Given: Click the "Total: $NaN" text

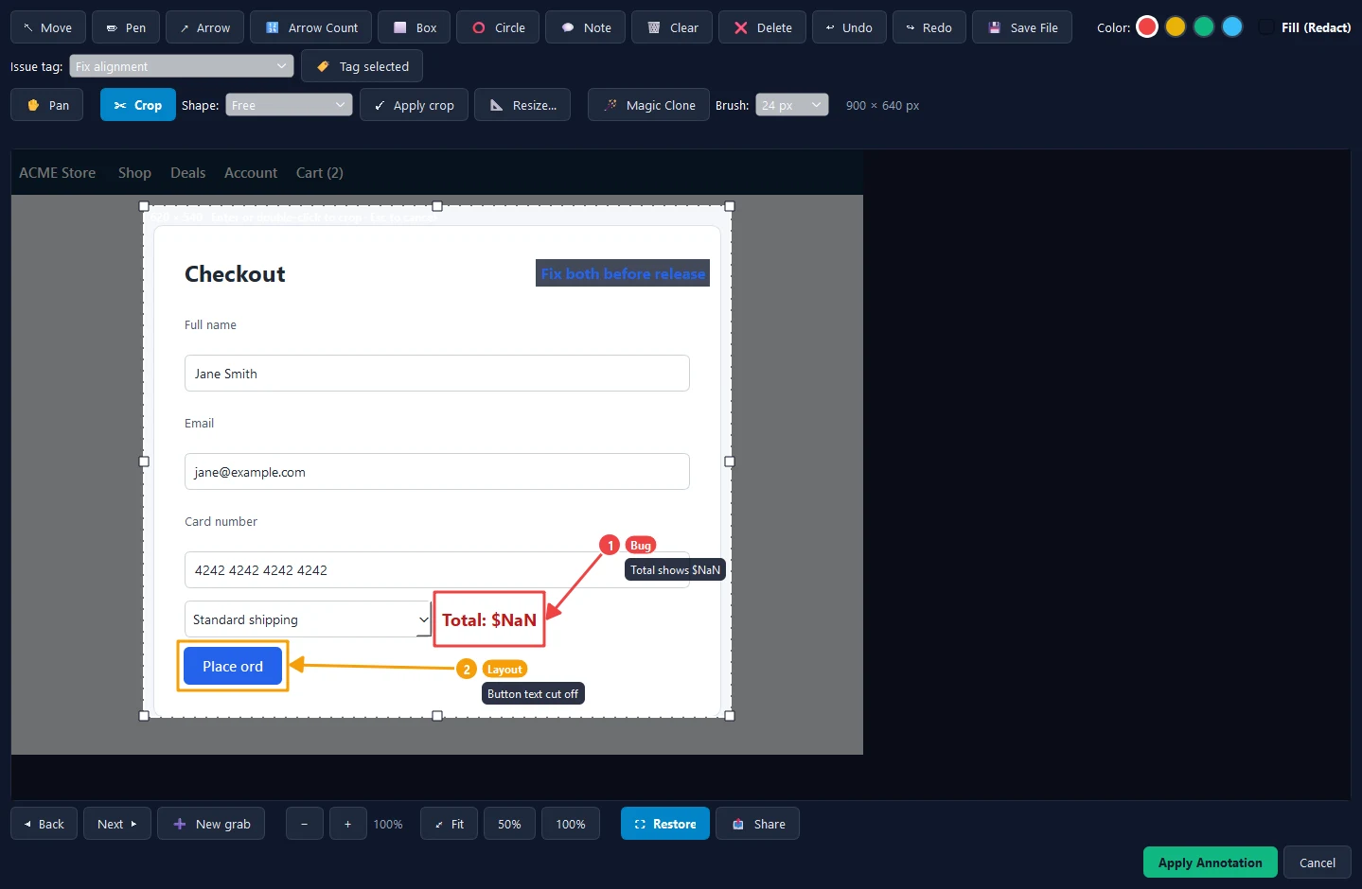Looking at the screenshot, I should click(489, 620).
